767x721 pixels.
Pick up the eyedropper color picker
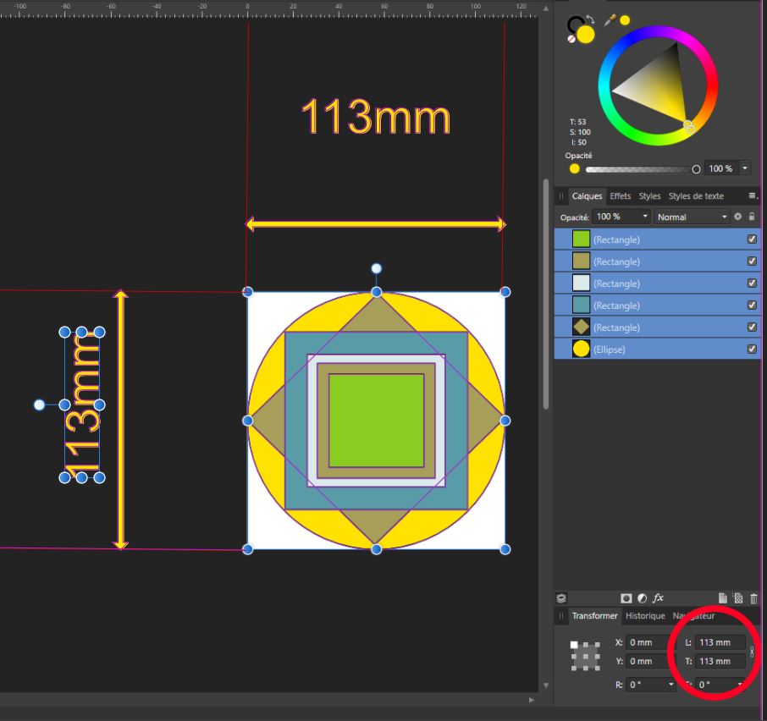(x=610, y=20)
